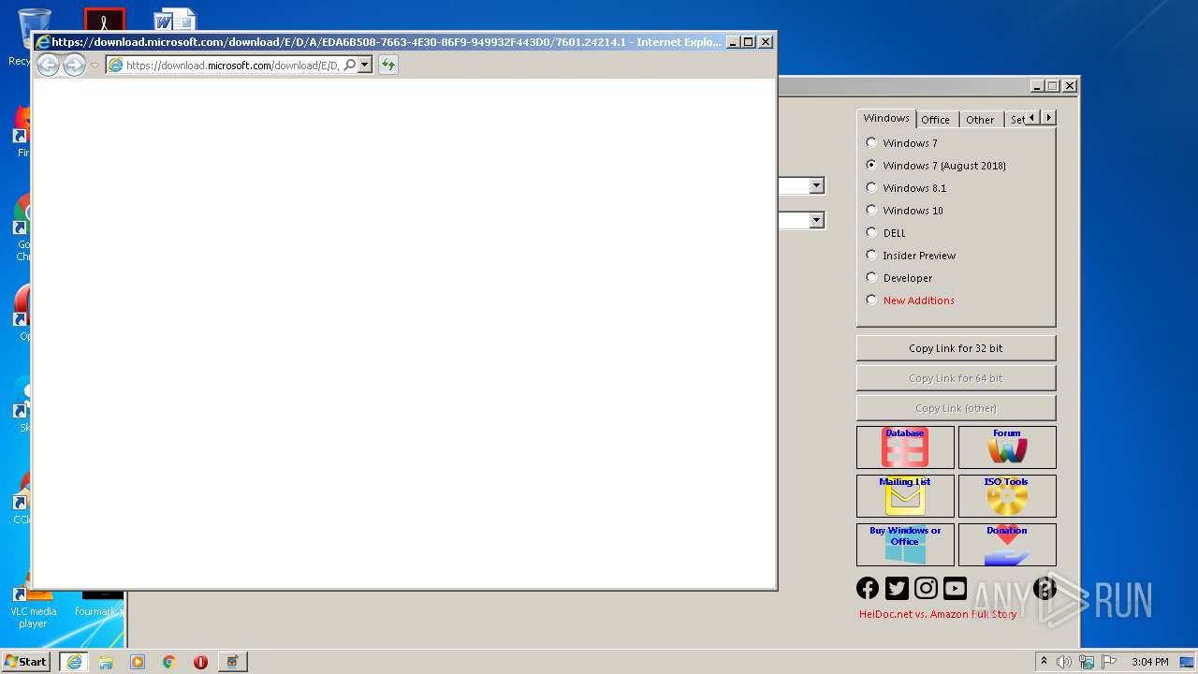
Task: Open ISO downloader taskbar item
Action: 232,662
